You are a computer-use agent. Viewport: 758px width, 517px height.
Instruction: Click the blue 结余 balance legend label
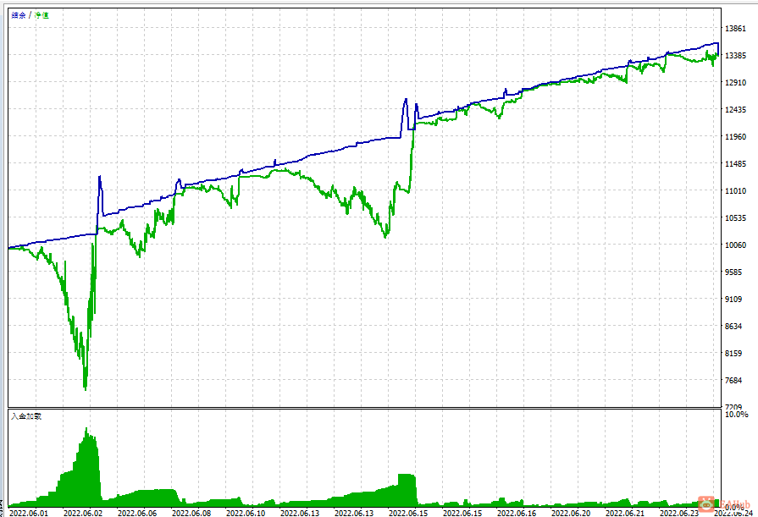pos(19,15)
